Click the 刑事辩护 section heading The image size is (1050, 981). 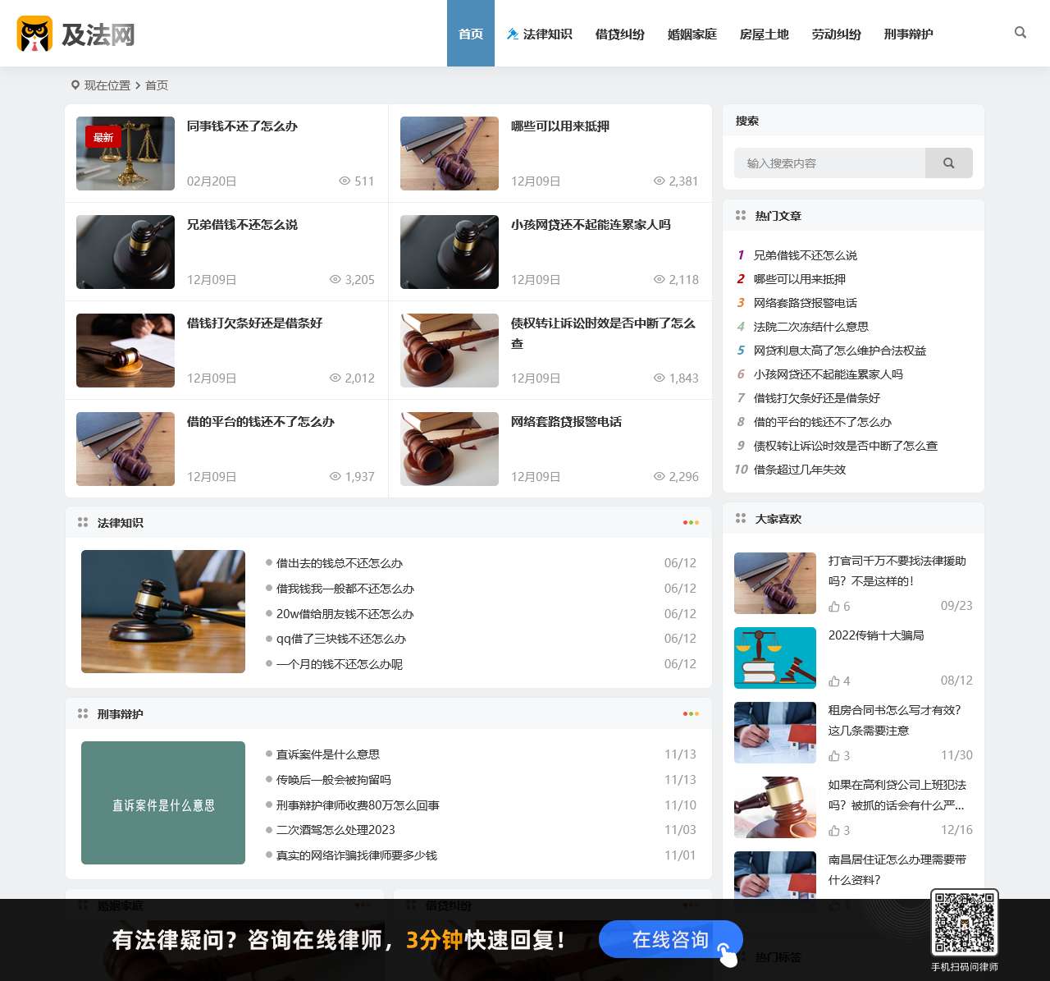(x=121, y=714)
